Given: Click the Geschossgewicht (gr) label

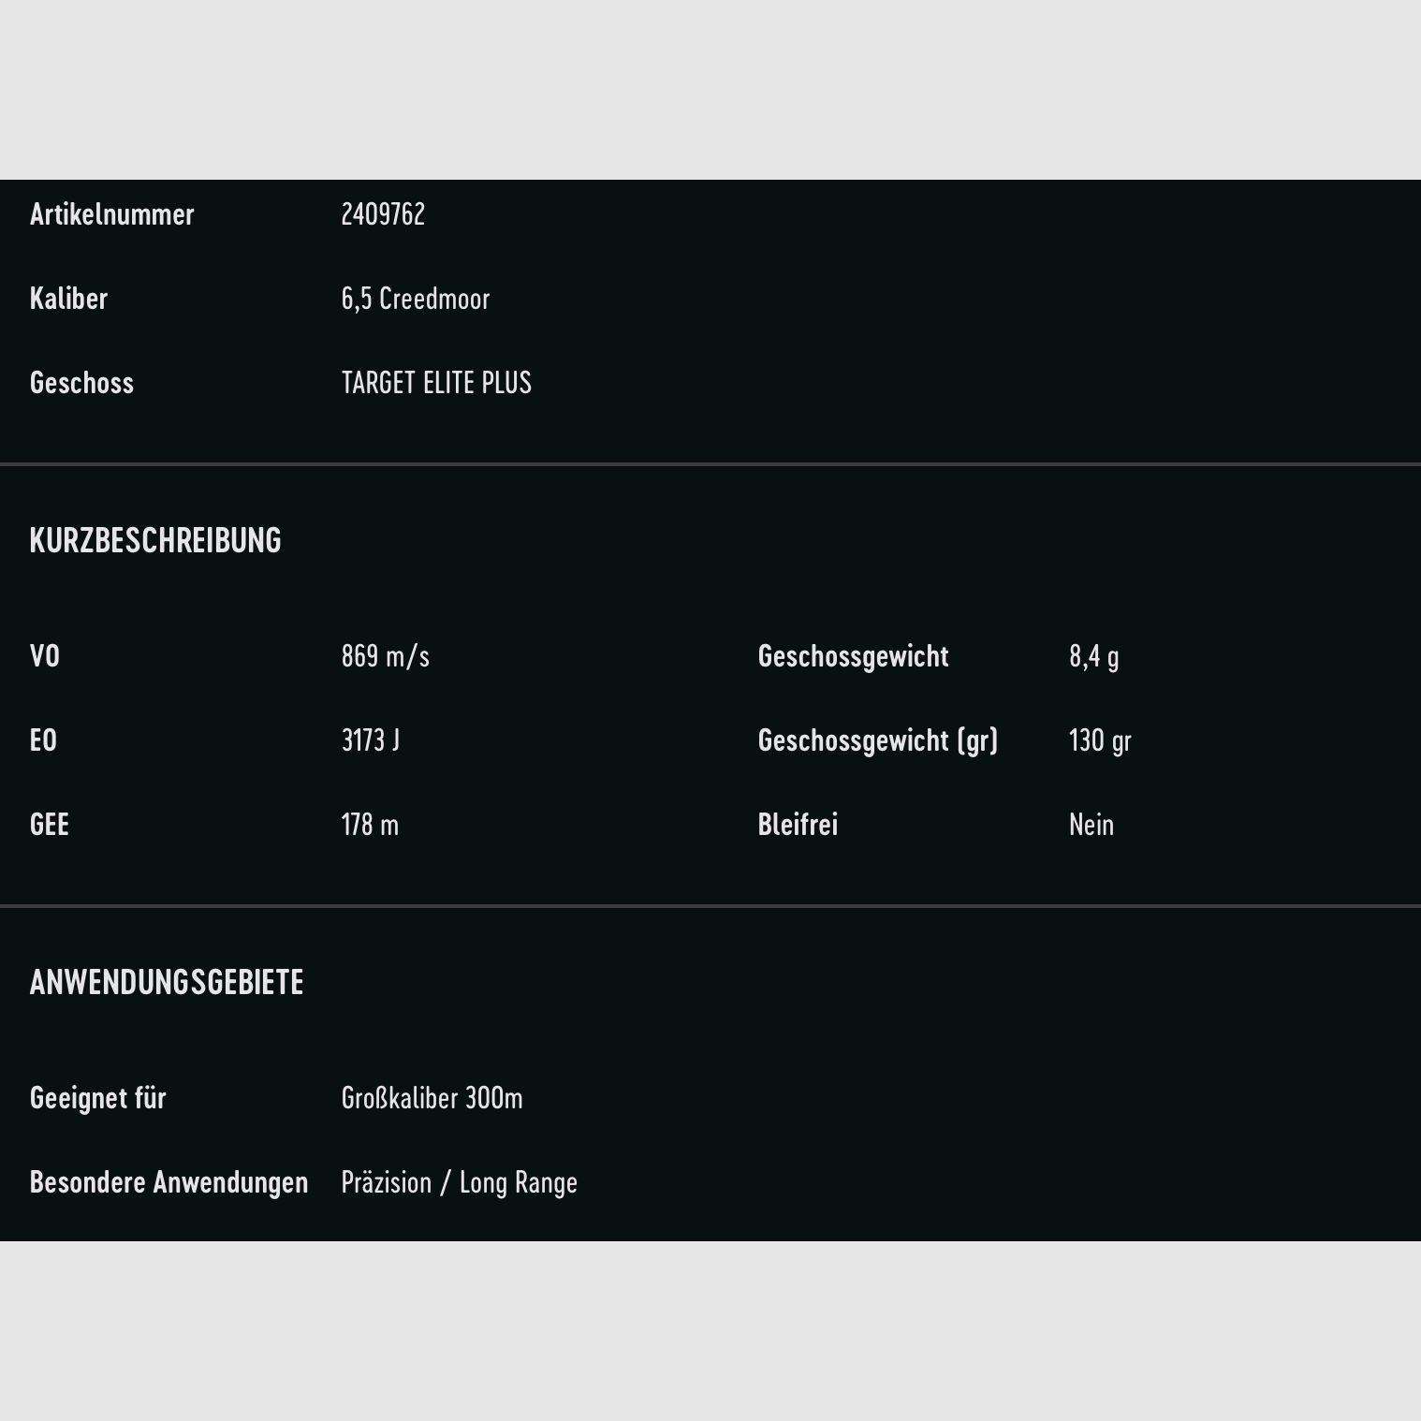Looking at the screenshot, I should point(877,740).
